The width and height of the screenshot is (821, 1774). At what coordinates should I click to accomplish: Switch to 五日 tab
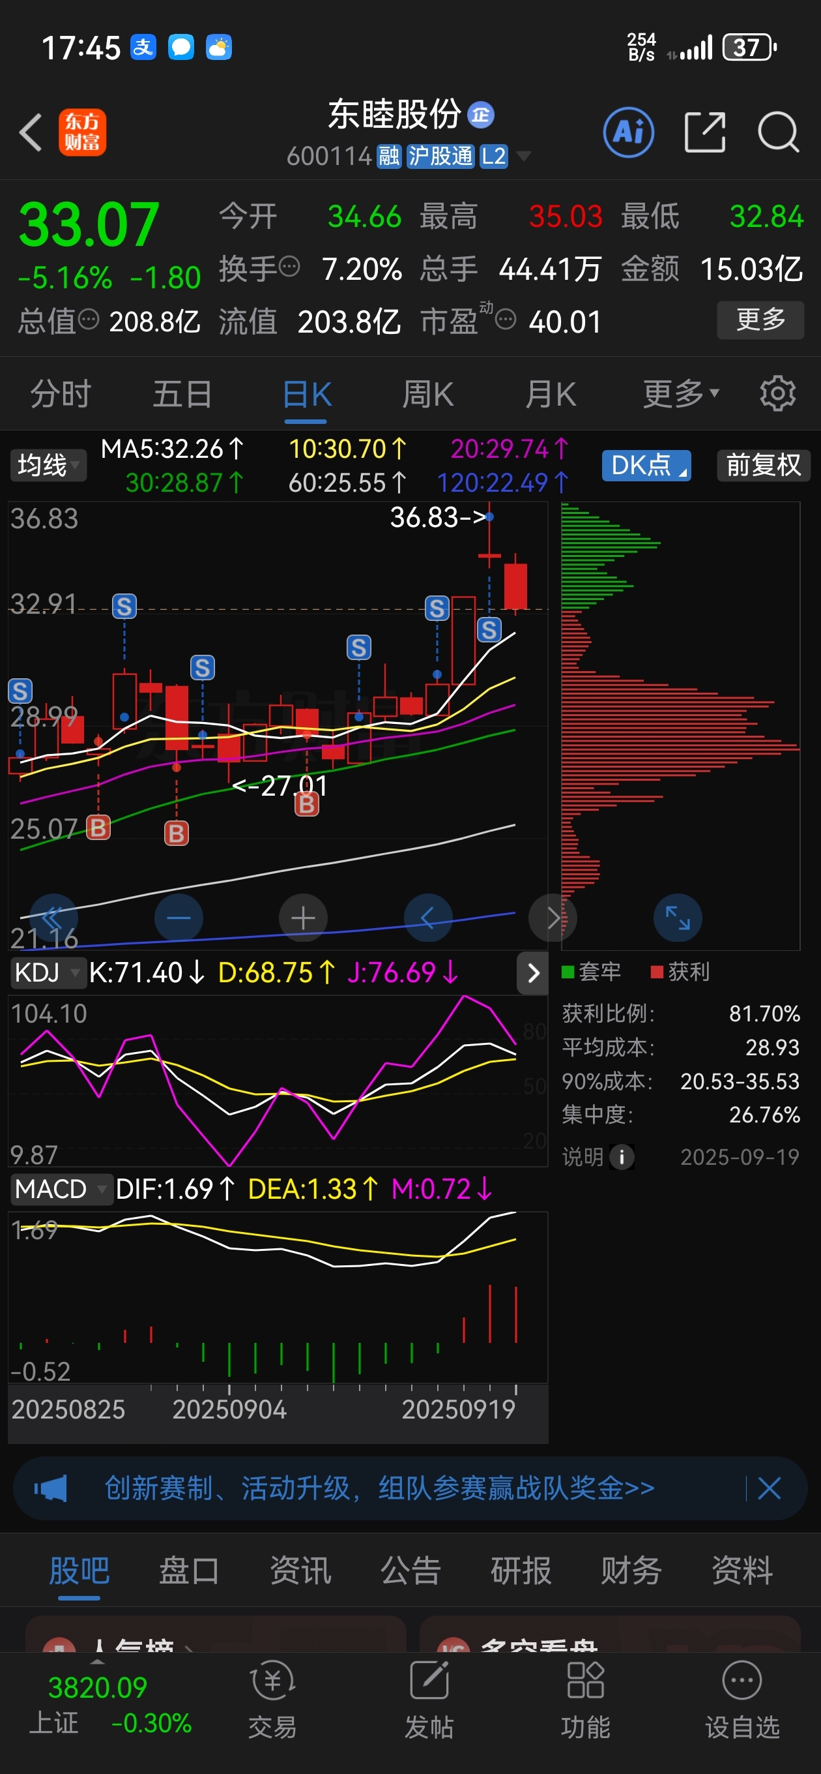[x=182, y=394]
